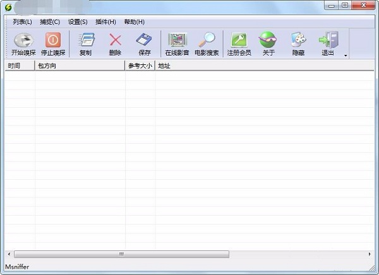Open the 列表(L) menu
Image resolution: width=379 pixels, height=275 pixels.
pos(22,21)
